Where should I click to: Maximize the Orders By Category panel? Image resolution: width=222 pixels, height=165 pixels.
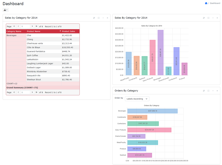coord(208,91)
